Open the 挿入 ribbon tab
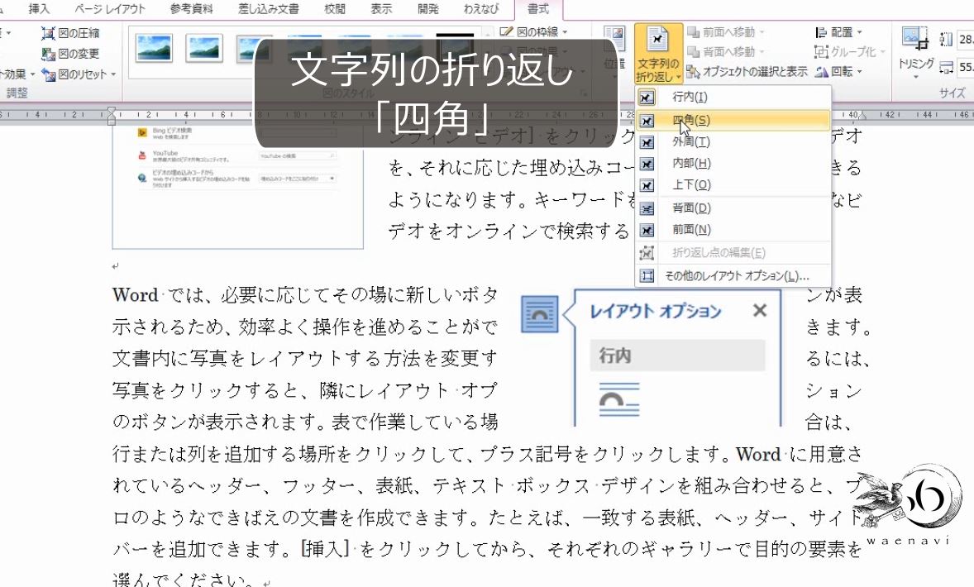Image resolution: width=974 pixels, height=587 pixels. click(39, 9)
